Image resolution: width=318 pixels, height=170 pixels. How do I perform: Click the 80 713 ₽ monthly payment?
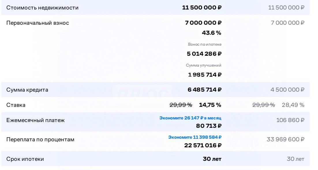(x=209, y=126)
